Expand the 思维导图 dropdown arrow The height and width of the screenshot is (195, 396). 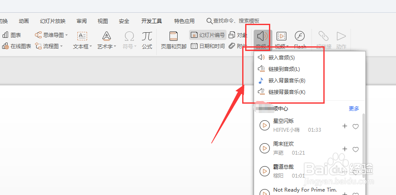click(x=66, y=35)
